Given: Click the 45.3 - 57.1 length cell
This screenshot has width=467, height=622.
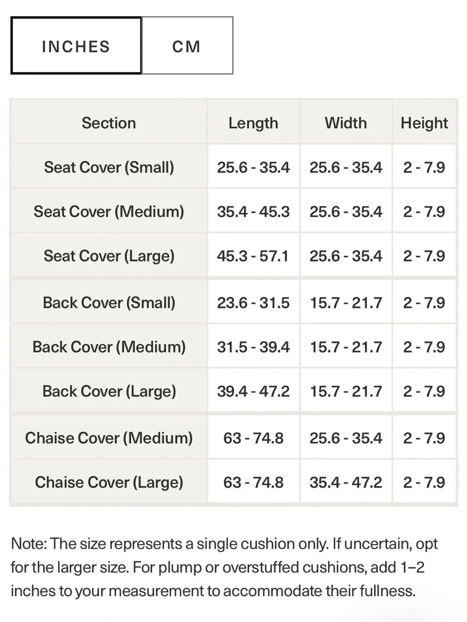Looking at the screenshot, I should coord(253,256).
